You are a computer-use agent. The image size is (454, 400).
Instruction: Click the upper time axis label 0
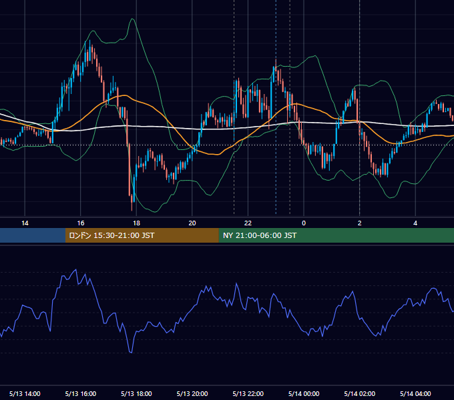[304, 223]
